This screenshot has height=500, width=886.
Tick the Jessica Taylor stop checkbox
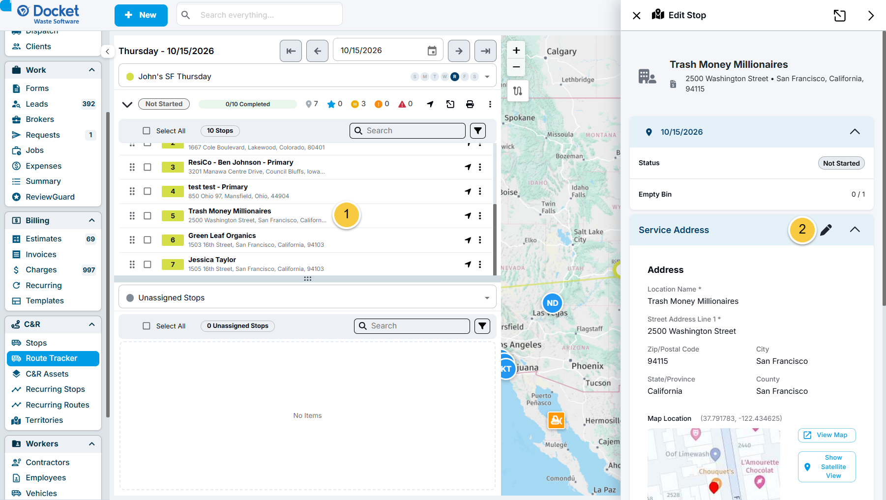tap(148, 265)
